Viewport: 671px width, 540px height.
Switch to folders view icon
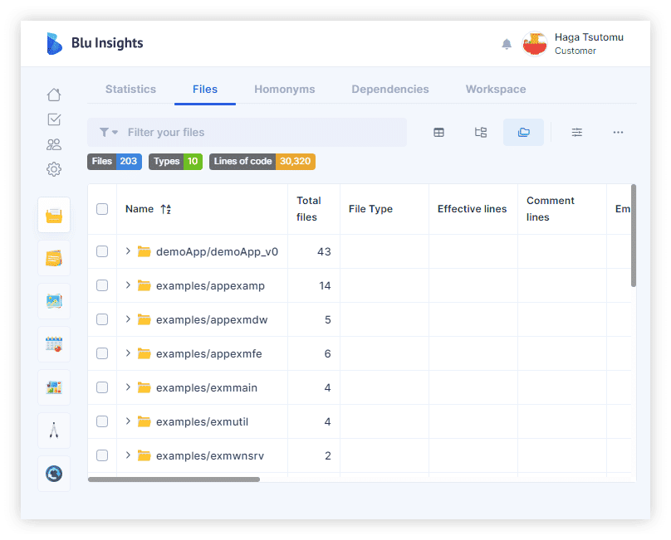click(523, 133)
